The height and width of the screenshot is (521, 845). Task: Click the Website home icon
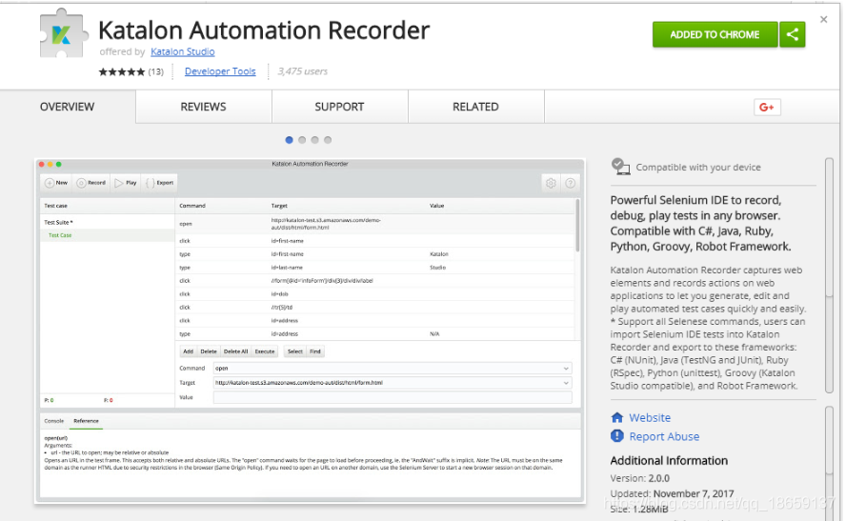(x=617, y=417)
